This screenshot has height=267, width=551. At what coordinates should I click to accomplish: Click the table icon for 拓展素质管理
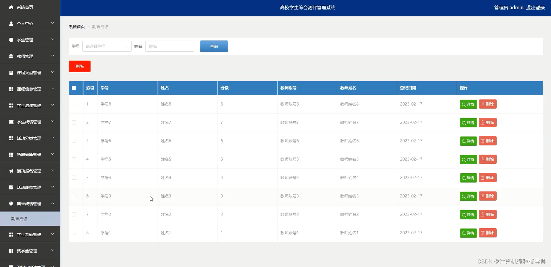[x=11, y=155]
